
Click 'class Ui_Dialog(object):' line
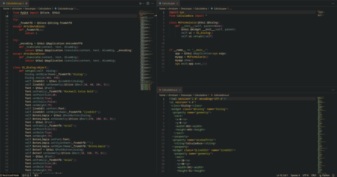tap(31, 68)
